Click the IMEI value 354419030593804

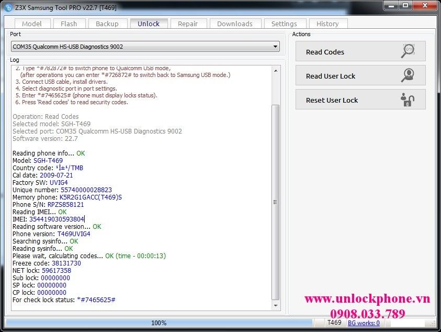[56, 219]
